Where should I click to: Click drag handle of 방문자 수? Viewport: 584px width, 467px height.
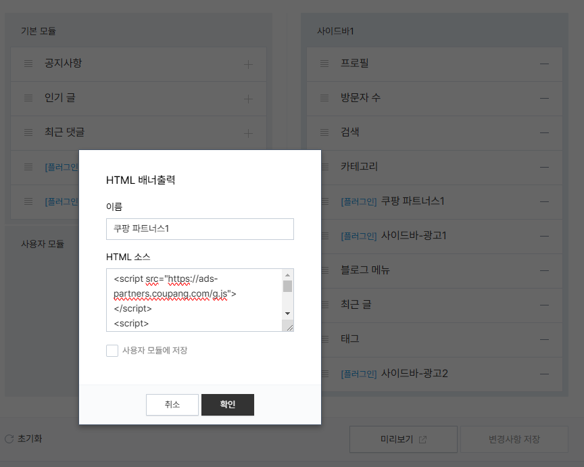324,98
